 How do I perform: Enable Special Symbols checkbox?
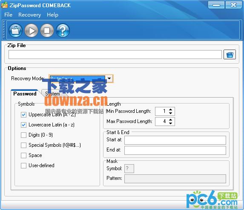coord(23,145)
